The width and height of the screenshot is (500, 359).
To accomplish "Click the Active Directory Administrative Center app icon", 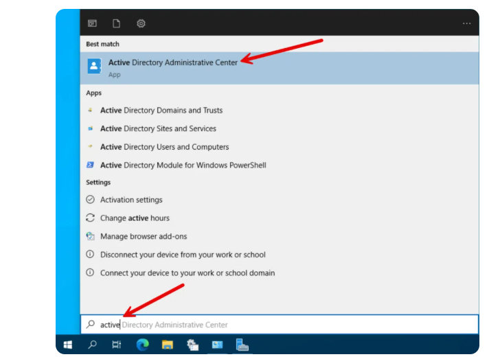I will (x=93, y=67).
